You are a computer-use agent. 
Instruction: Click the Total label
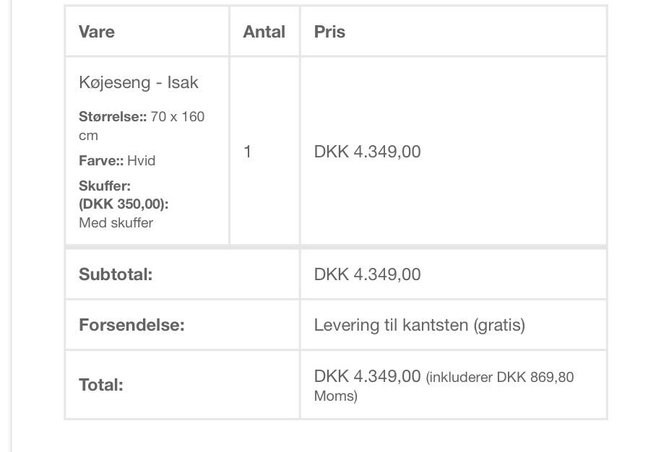[x=101, y=385]
